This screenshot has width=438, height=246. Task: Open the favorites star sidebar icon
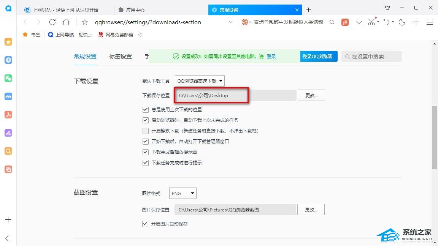coord(8,42)
